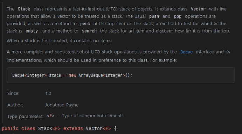Click the public keyword in declaration

10,128
